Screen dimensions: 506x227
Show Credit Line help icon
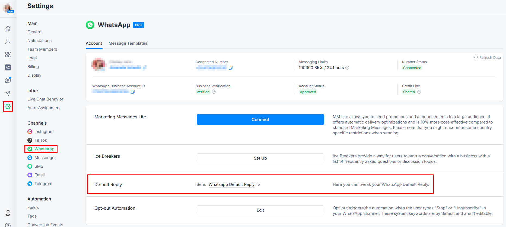pos(419,92)
